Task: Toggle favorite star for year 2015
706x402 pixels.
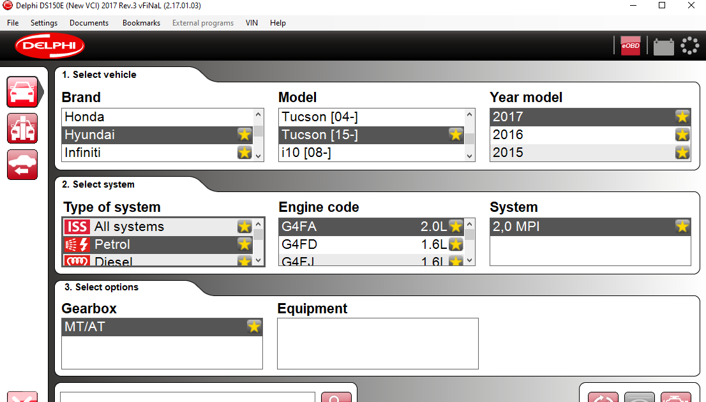Action: [x=682, y=153]
